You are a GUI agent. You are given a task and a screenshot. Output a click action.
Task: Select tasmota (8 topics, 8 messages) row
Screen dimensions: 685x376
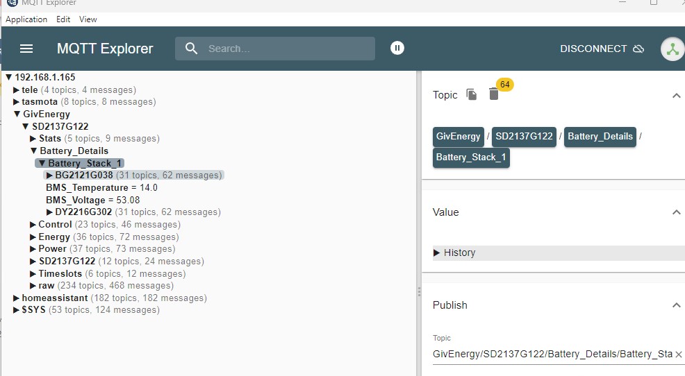[x=89, y=102]
